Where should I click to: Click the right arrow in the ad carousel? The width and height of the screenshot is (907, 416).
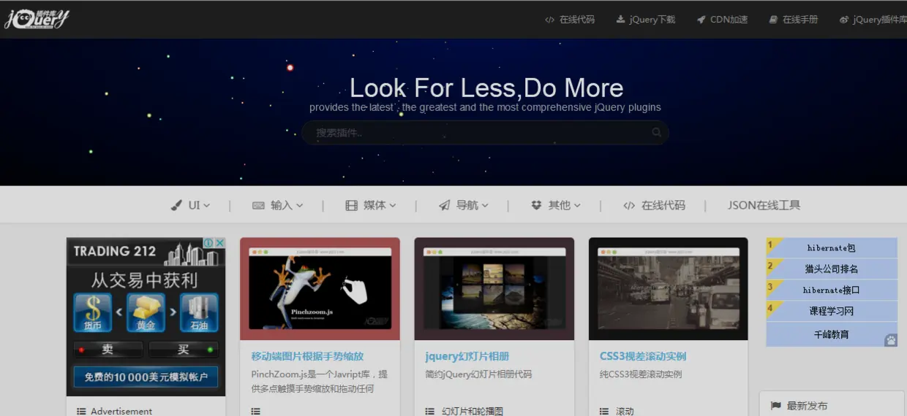[x=173, y=312]
